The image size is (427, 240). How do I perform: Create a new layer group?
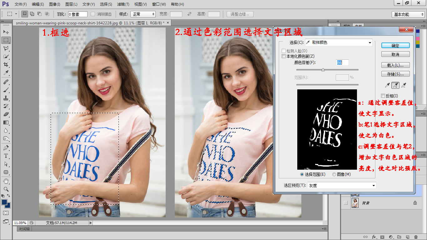pyautogui.click(x=399, y=237)
